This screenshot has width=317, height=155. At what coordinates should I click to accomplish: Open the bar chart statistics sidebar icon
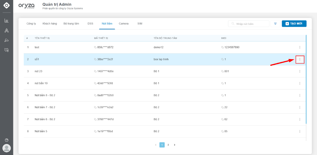7,21
